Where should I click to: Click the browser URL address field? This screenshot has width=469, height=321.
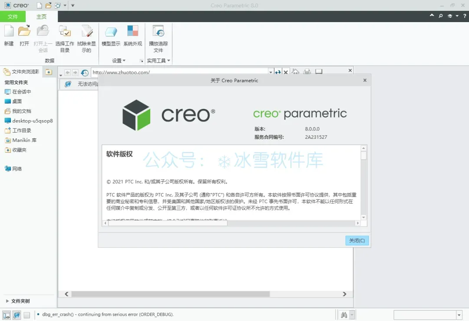point(179,72)
